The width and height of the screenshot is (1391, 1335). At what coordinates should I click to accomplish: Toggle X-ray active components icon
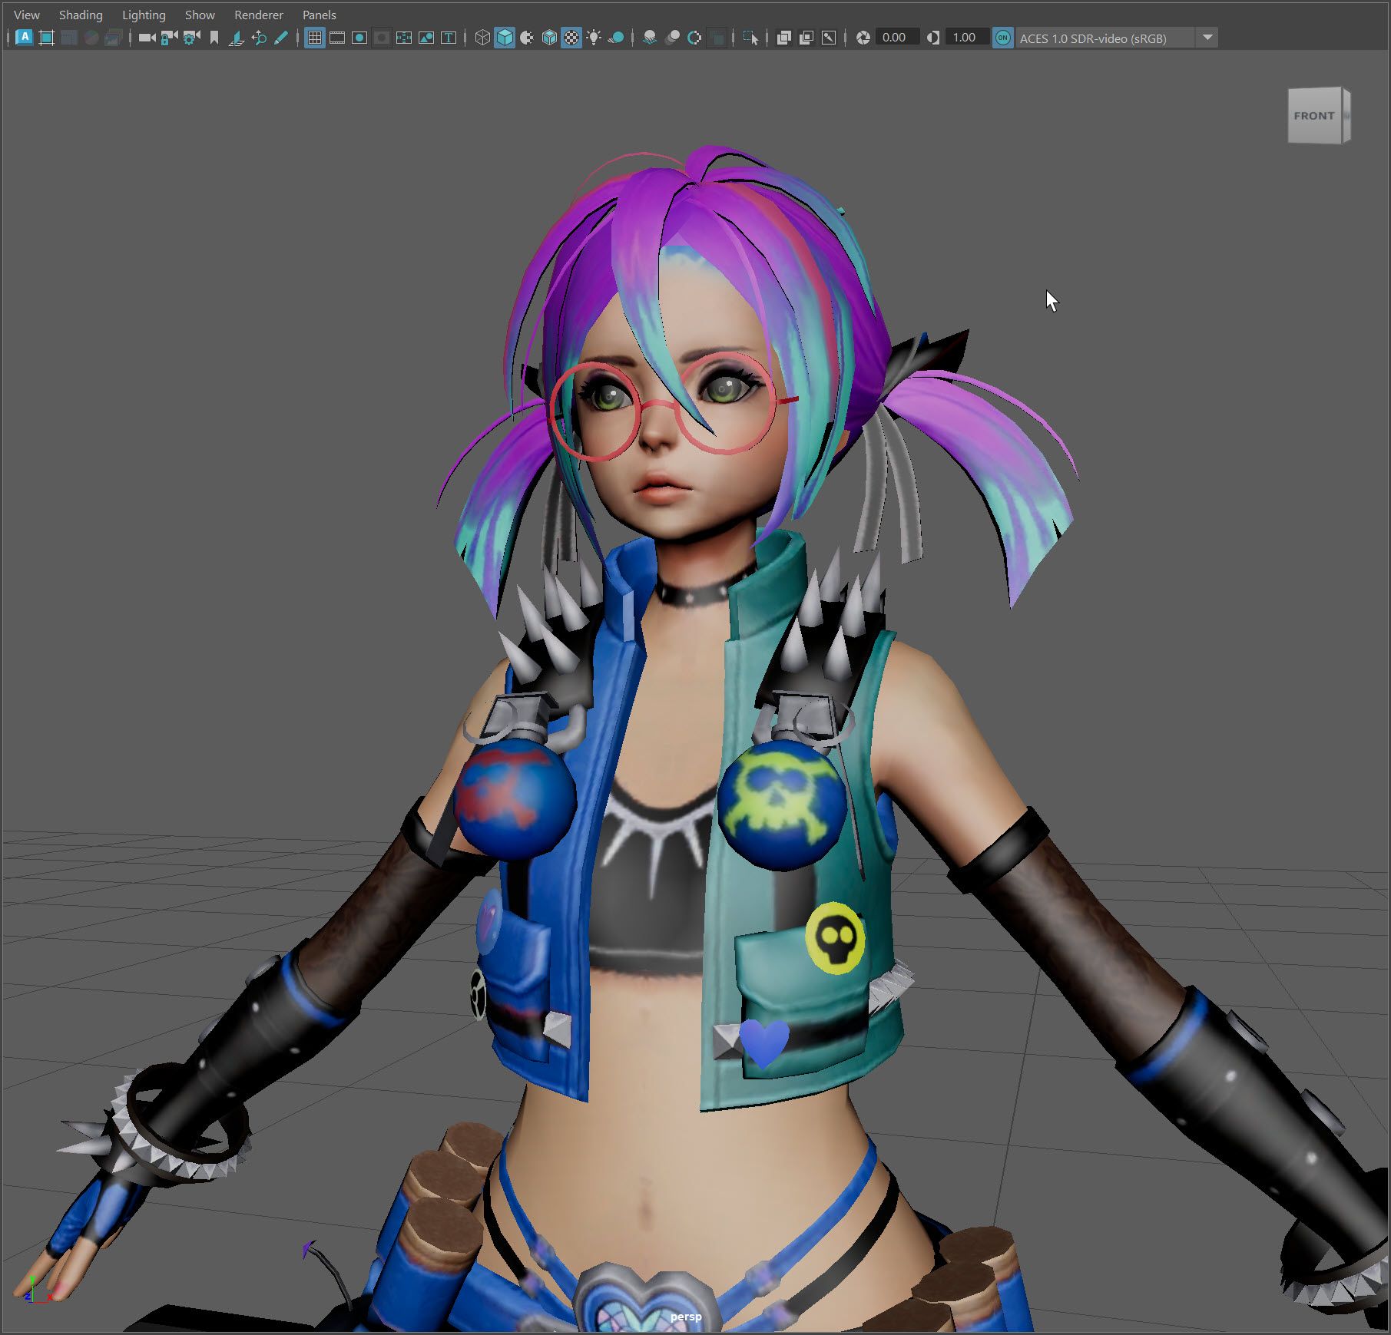(806, 38)
